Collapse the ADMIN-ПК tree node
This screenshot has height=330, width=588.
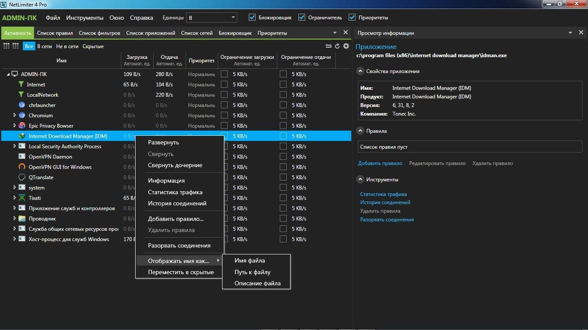click(x=8, y=74)
